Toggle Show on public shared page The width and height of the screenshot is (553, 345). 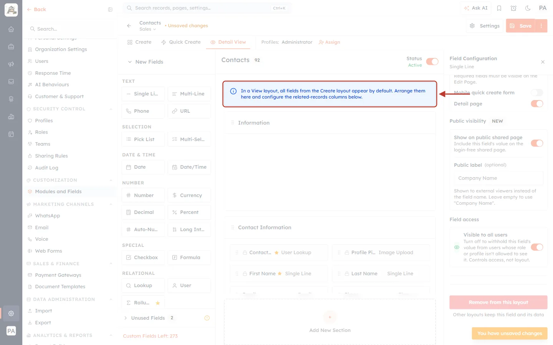[537, 143]
